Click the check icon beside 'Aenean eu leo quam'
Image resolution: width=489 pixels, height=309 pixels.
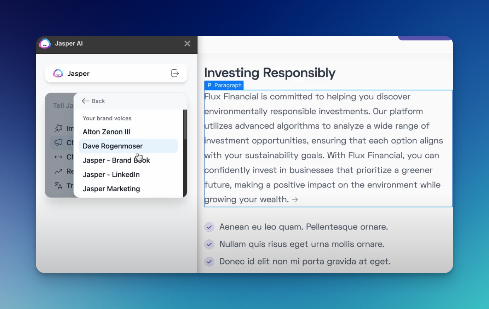click(x=209, y=227)
